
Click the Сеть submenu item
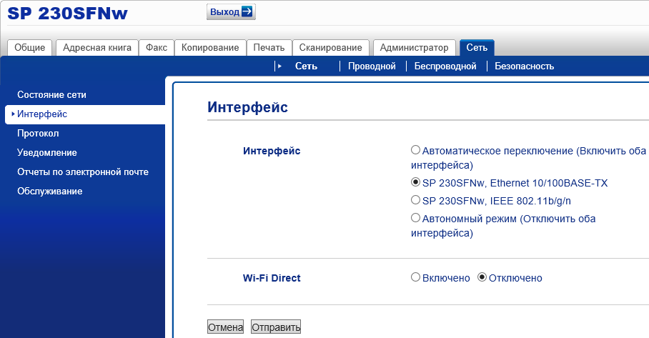(307, 66)
